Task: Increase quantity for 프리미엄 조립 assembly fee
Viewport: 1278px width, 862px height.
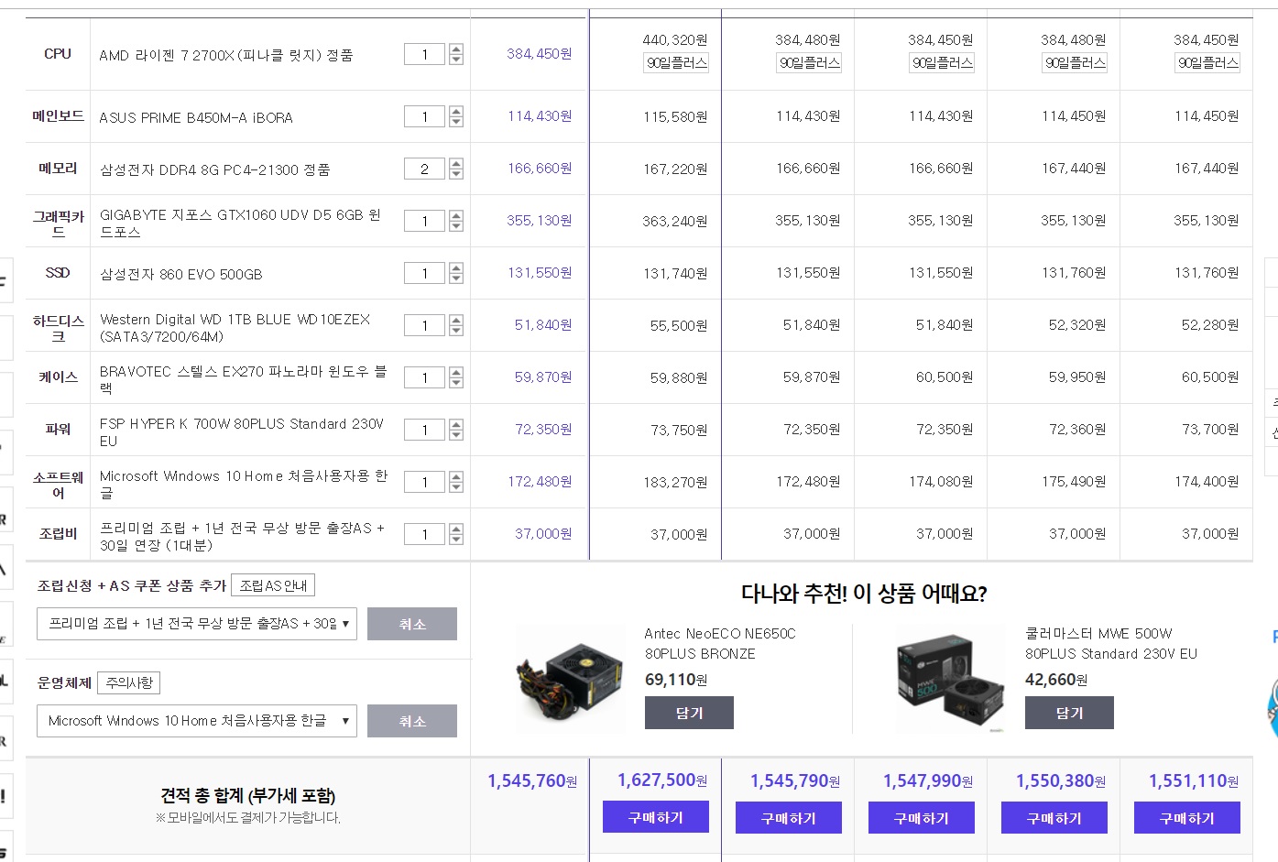Action: pos(456,529)
